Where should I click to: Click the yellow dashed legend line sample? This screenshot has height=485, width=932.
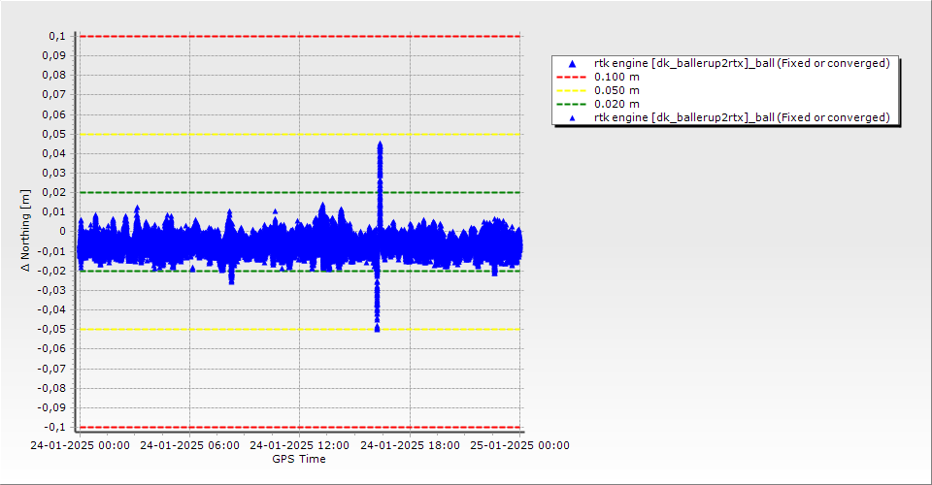571,91
